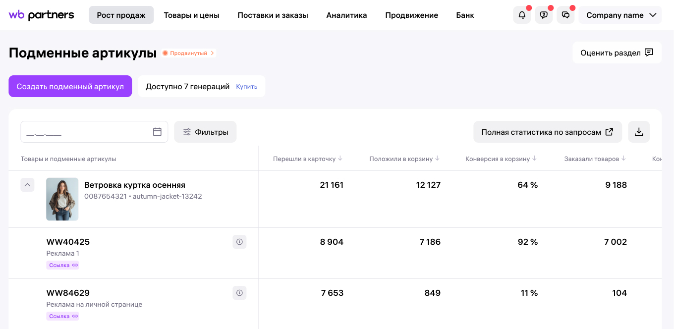Open the Company name dropdown
The height and width of the screenshot is (329, 674).
(620, 15)
